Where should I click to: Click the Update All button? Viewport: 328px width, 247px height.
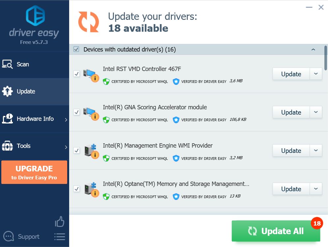276,231
